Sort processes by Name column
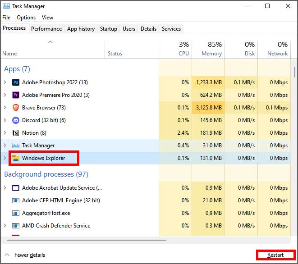This screenshot has height=264, width=298. coord(53,49)
